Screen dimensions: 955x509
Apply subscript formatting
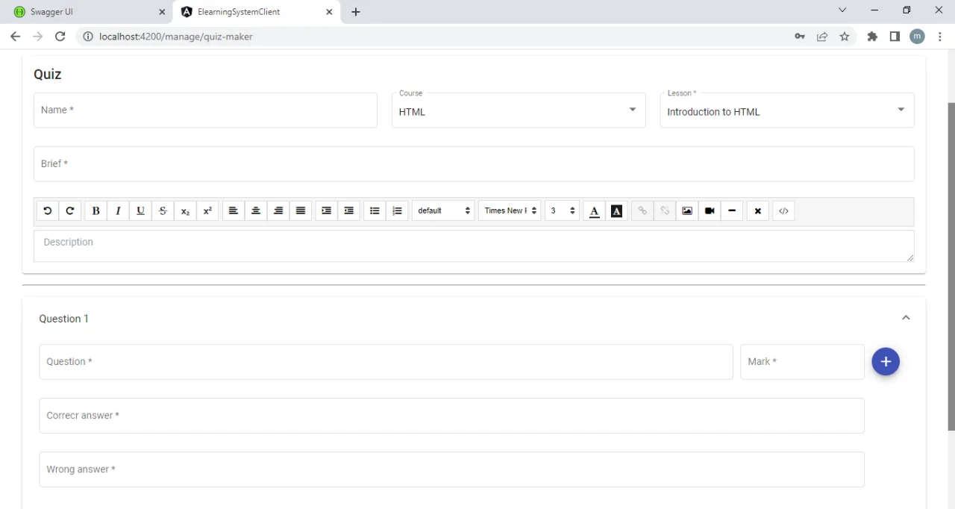(x=185, y=211)
